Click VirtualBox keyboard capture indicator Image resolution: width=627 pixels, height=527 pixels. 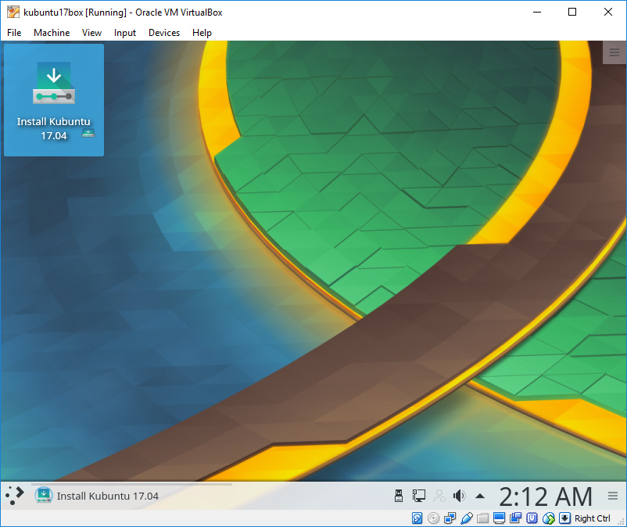coord(564,518)
